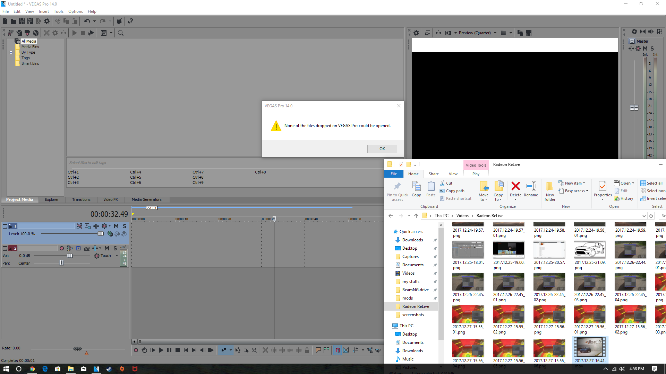Click Invert selection in Explorer ribbon

coord(653,198)
